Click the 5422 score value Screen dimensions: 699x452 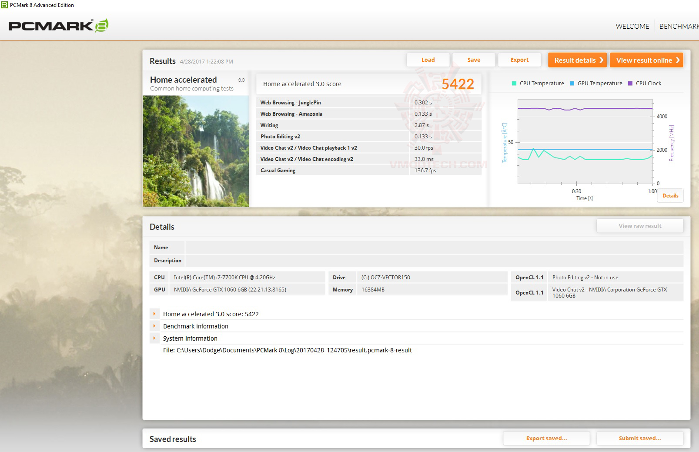(458, 84)
